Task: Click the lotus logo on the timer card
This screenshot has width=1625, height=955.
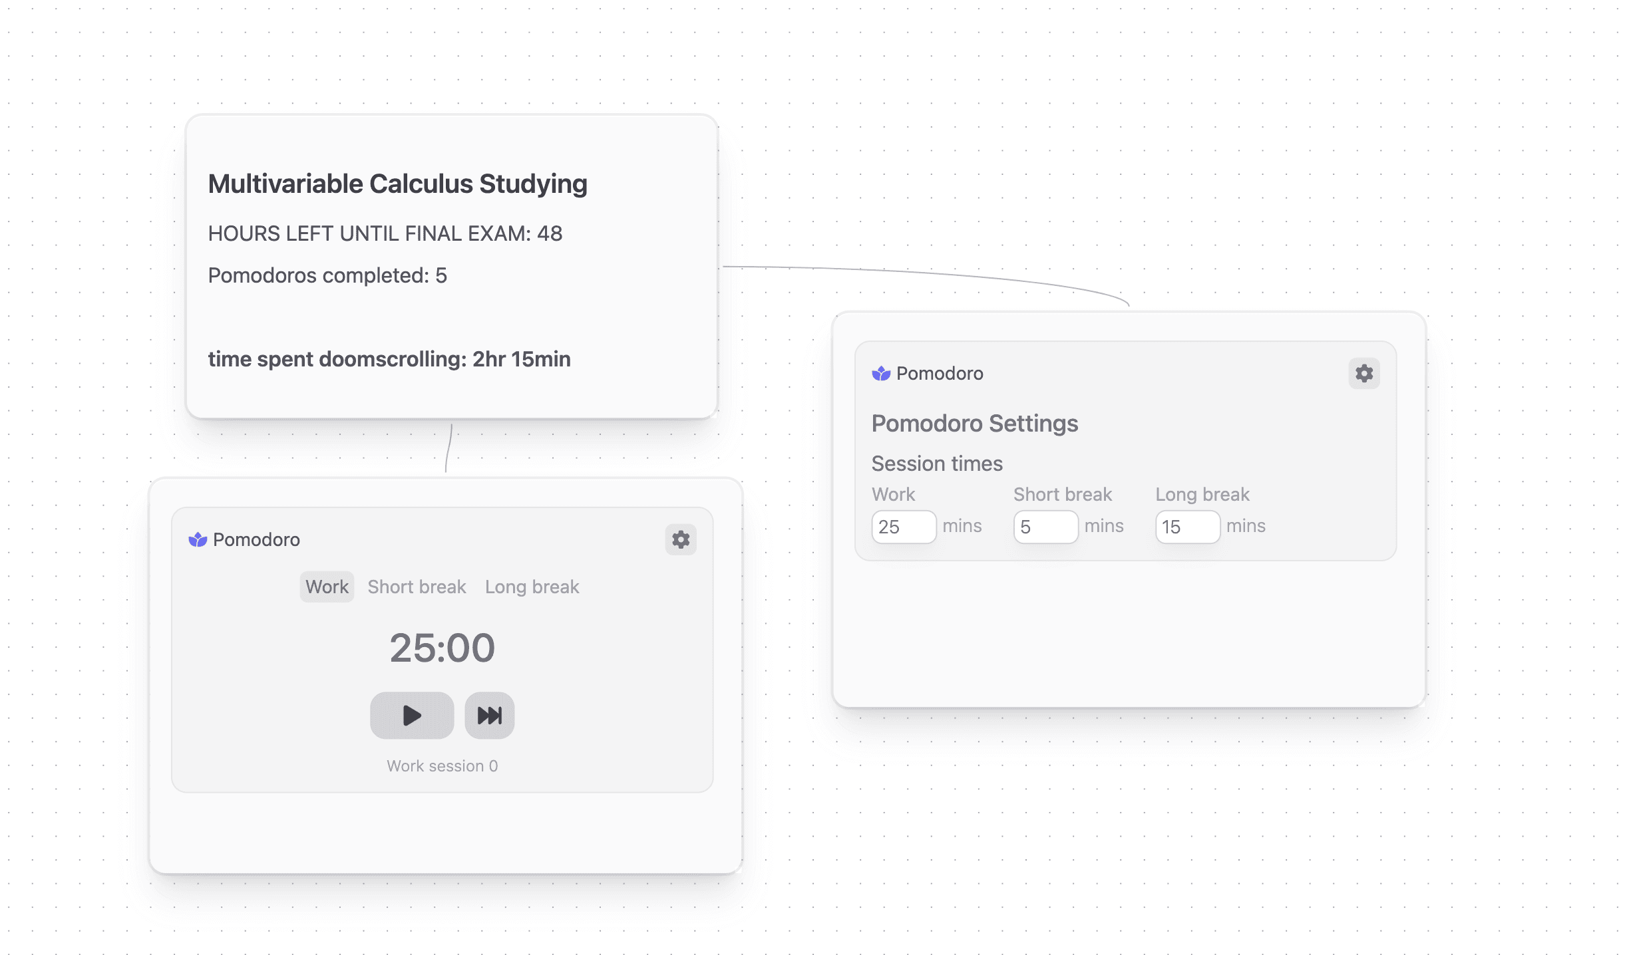Action: 198,540
